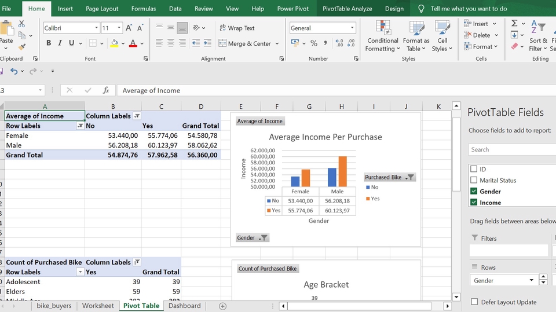Open Merge & Center dropdown arrow
556x312 pixels.
click(x=277, y=43)
